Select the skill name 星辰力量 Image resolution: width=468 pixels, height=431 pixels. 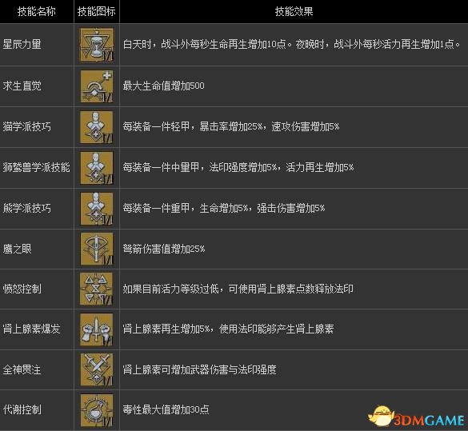coord(22,45)
